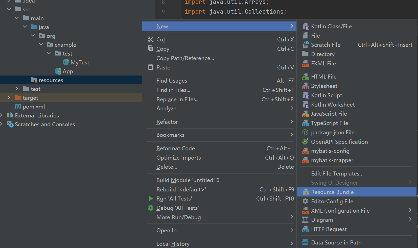The width and height of the screenshot is (418, 248).
Task: Select the OpenAPI Specification icon
Action: (x=306, y=142)
